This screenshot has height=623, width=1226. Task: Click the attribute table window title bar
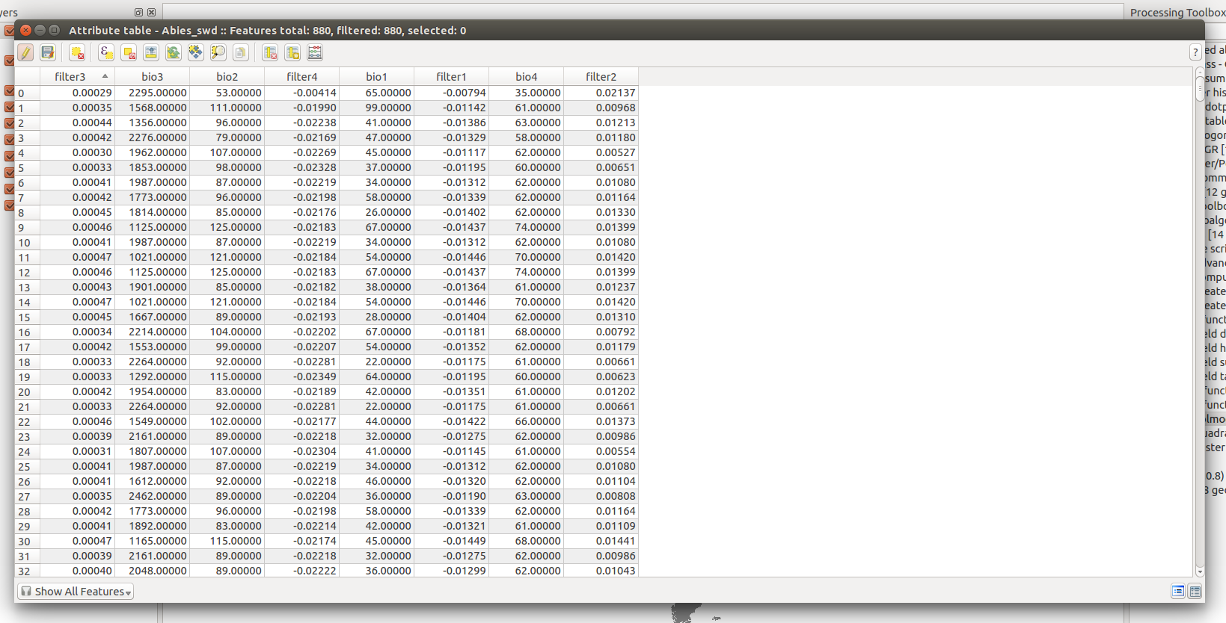click(609, 30)
